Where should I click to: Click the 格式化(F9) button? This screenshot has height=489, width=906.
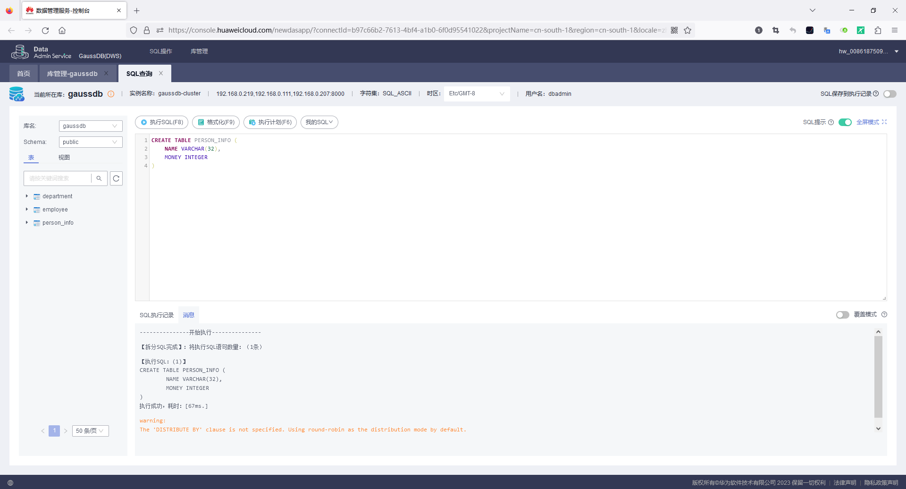coord(216,122)
